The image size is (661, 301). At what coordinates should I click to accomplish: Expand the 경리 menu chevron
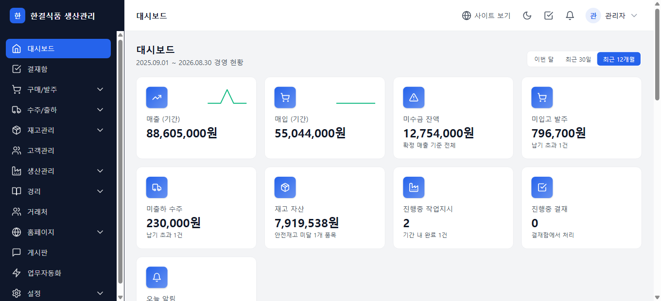click(x=100, y=191)
